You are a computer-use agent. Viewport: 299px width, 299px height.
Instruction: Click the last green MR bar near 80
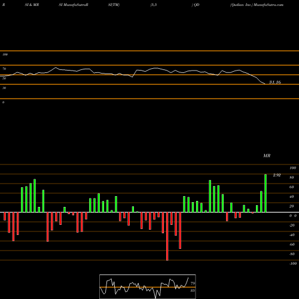tap(266, 193)
